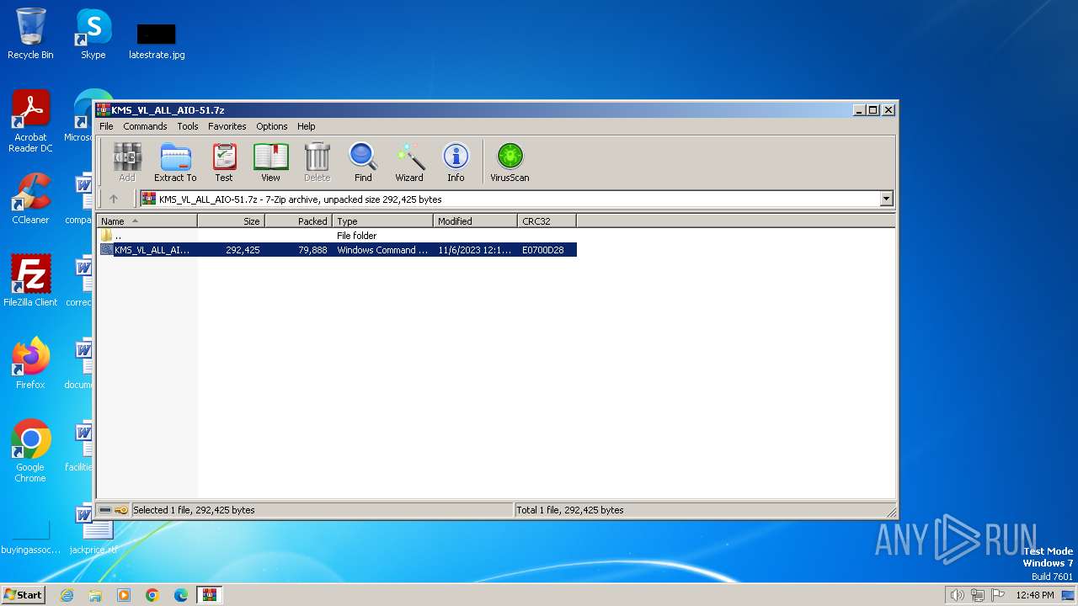Click the 12:48 PM clock

click(x=1035, y=595)
